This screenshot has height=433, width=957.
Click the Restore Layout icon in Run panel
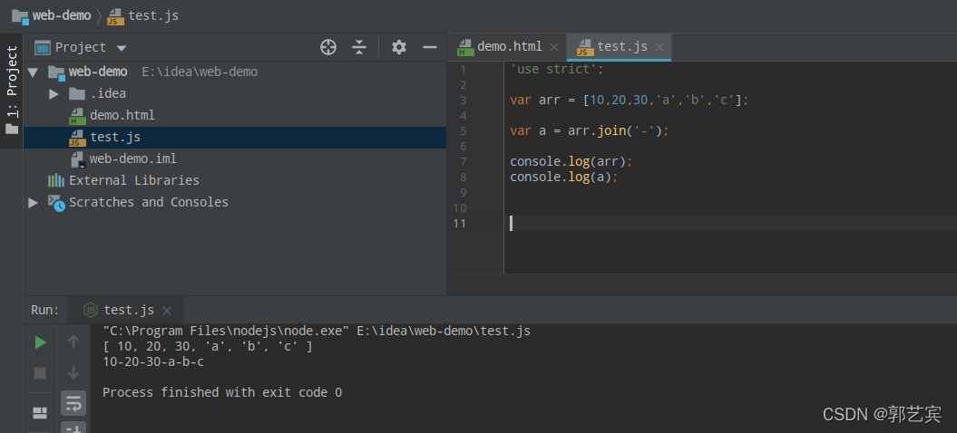click(40, 413)
